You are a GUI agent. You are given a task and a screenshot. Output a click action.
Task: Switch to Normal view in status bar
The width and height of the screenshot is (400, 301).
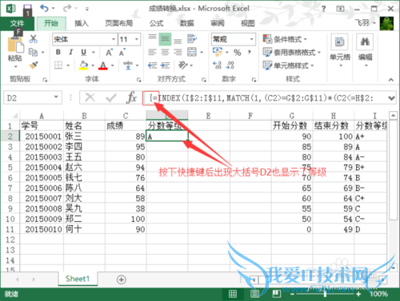coord(233,294)
